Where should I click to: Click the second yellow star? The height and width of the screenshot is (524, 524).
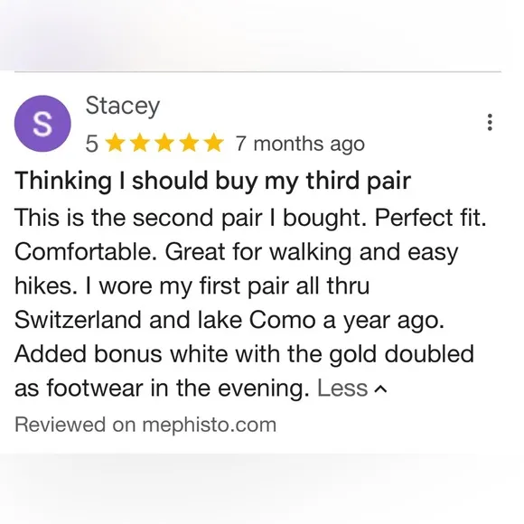pos(139,143)
